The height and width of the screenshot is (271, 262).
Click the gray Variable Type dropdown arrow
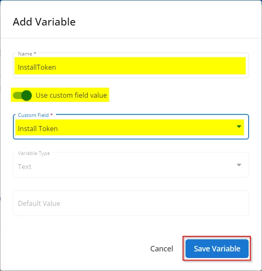[x=239, y=165]
